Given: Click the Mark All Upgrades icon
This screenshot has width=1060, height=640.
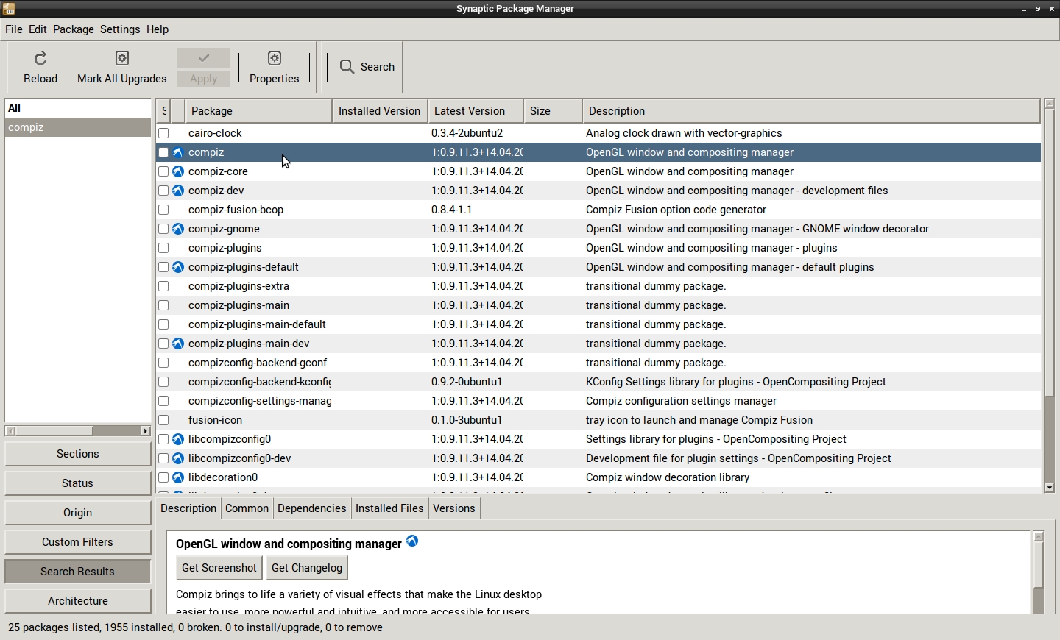Looking at the screenshot, I should (x=122, y=58).
